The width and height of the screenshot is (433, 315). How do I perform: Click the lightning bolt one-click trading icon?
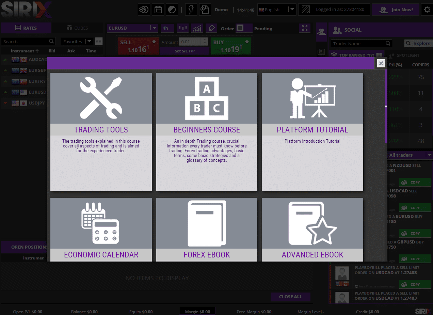tap(191, 10)
